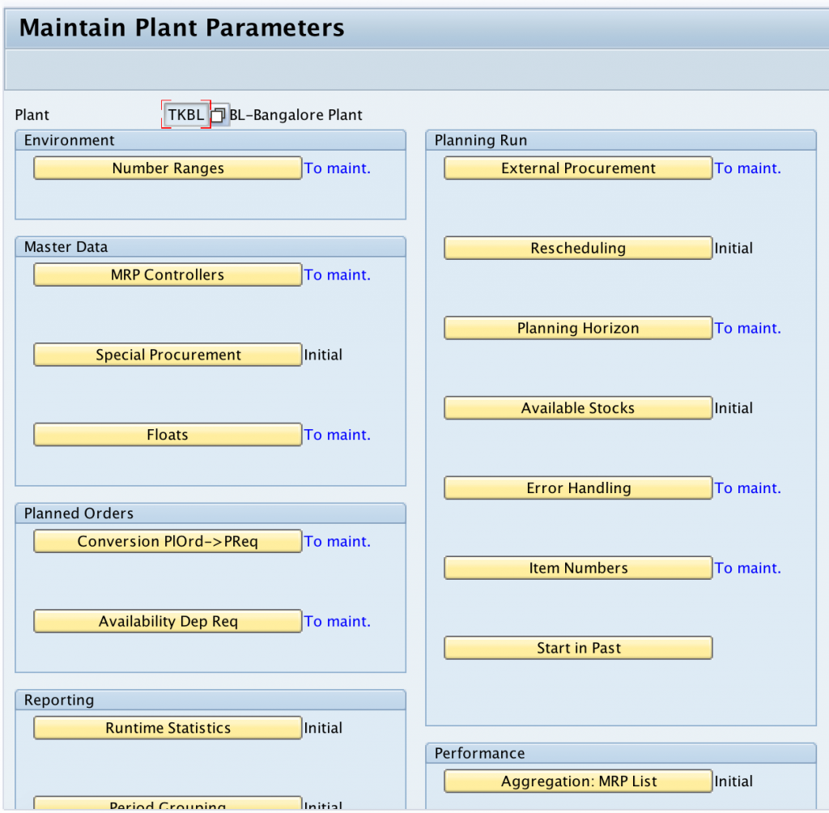Click To maint. beside Floats

[337, 435]
